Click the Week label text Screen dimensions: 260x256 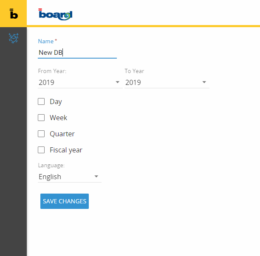[x=58, y=118]
